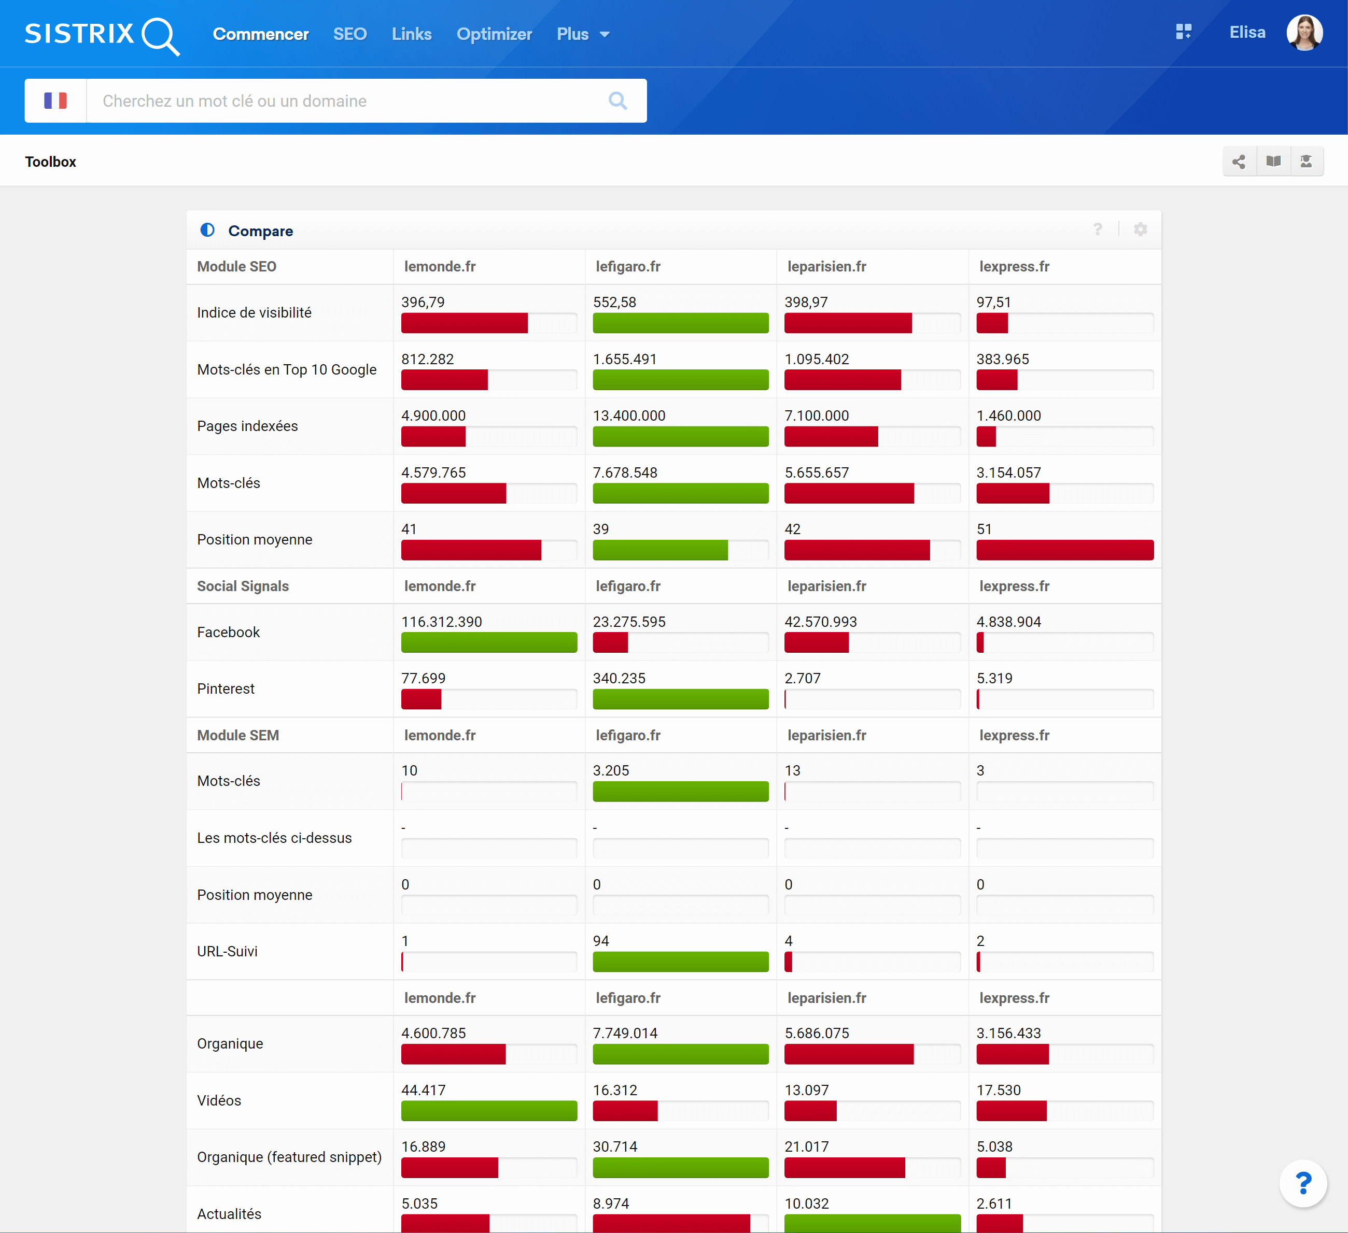The image size is (1348, 1233).
Task: Click the value 7.749.014
Action: pyautogui.click(x=625, y=1033)
